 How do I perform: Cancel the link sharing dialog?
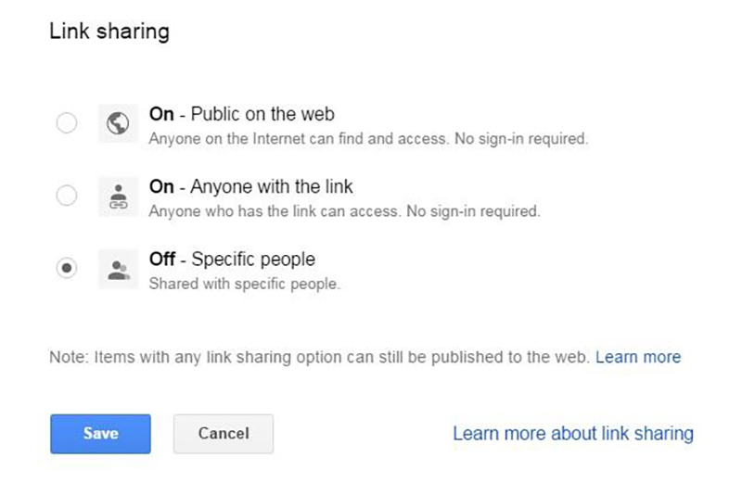[224, 433]
